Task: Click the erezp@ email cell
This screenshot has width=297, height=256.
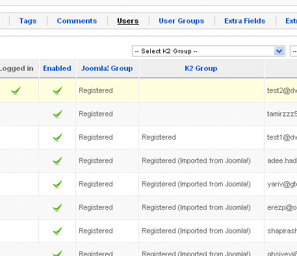Action: [x=282, y=207]
